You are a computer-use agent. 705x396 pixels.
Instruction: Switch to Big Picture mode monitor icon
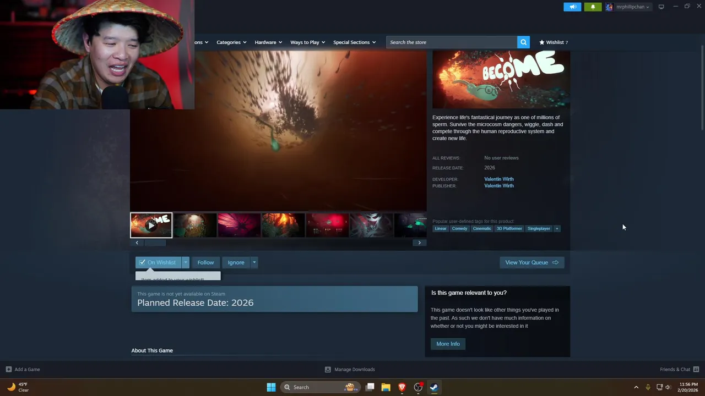tap(661, 7)
